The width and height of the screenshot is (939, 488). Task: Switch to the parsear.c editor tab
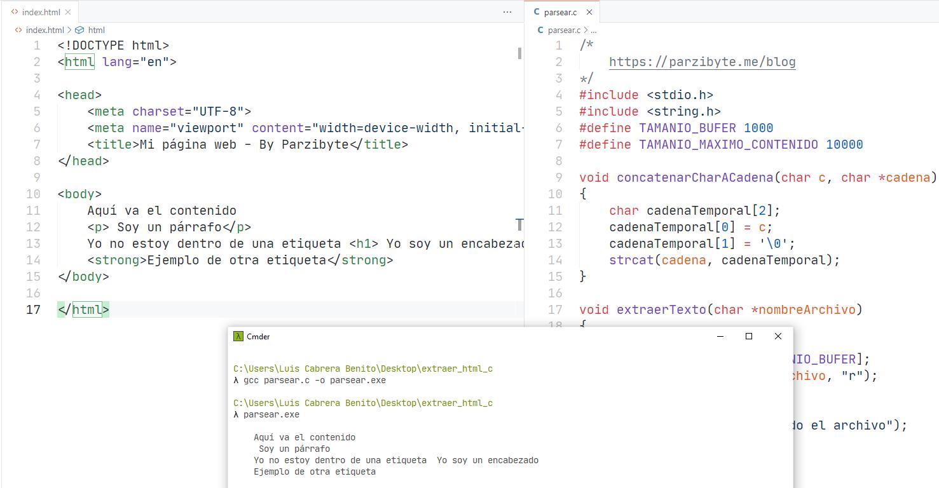pos(561,12)
